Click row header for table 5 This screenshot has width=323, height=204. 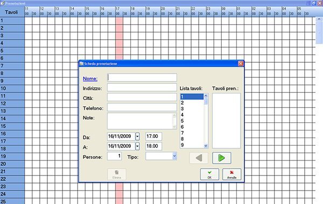[x=12, y=51]
